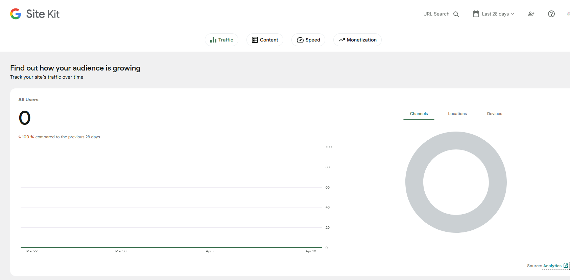Click the Mar 30 axis label
The image size is (570, 280).
(x=121, y=251)
